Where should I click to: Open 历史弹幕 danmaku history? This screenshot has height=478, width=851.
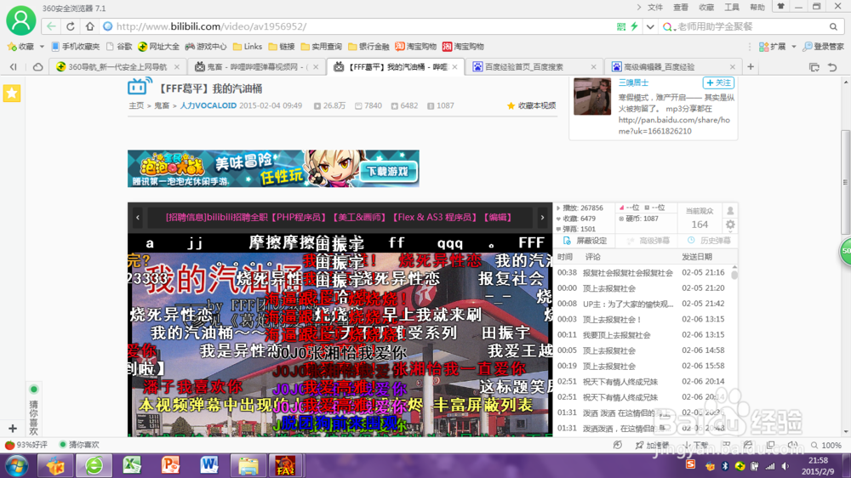(x=709, y=241)
